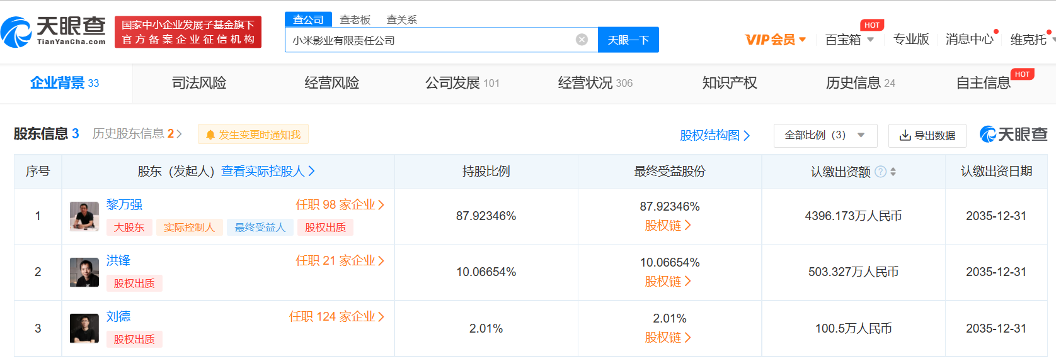
Task: Switch to the 查公司 search tab
Action: click(308, 19)
